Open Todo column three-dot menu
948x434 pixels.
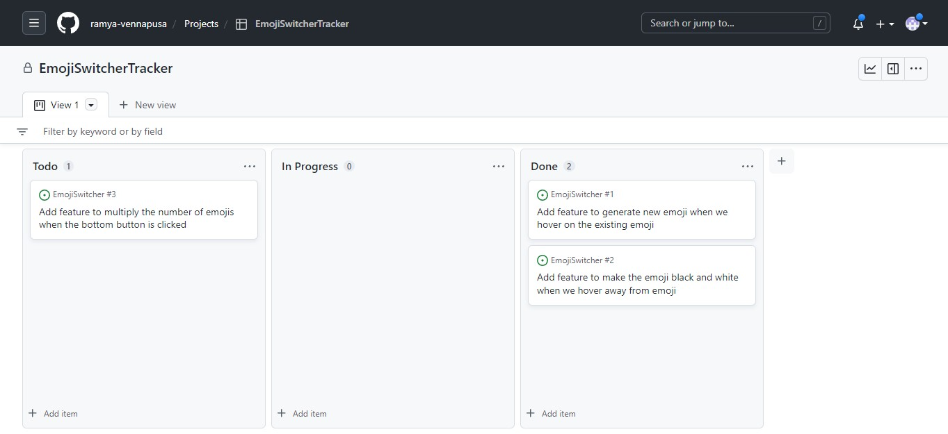pyautogui.click(x=250, y=166)
